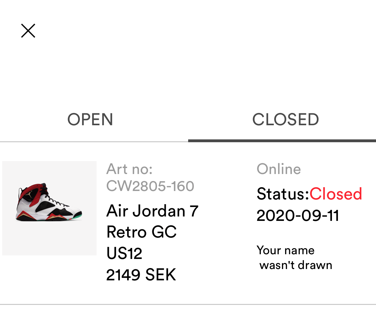This screenshot has width=376, height=320.
Task: Click article number CW2805-160
Action: 150,186
